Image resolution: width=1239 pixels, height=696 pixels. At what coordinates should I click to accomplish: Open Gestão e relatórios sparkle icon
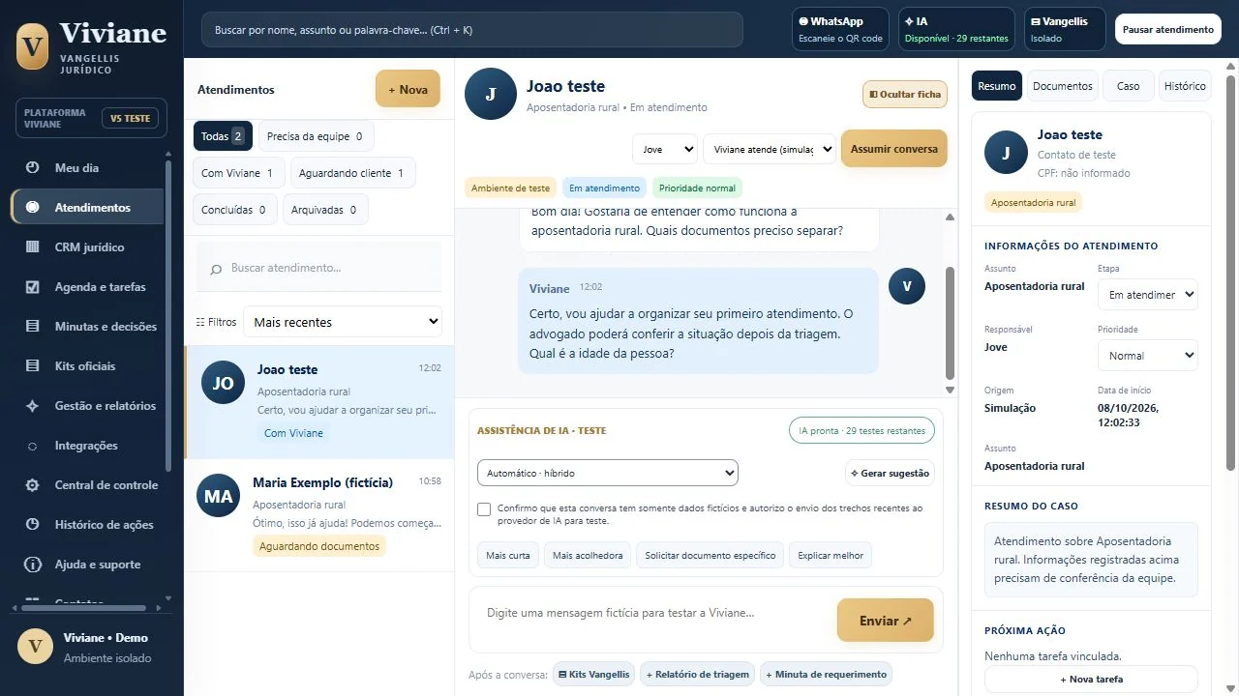32,406
